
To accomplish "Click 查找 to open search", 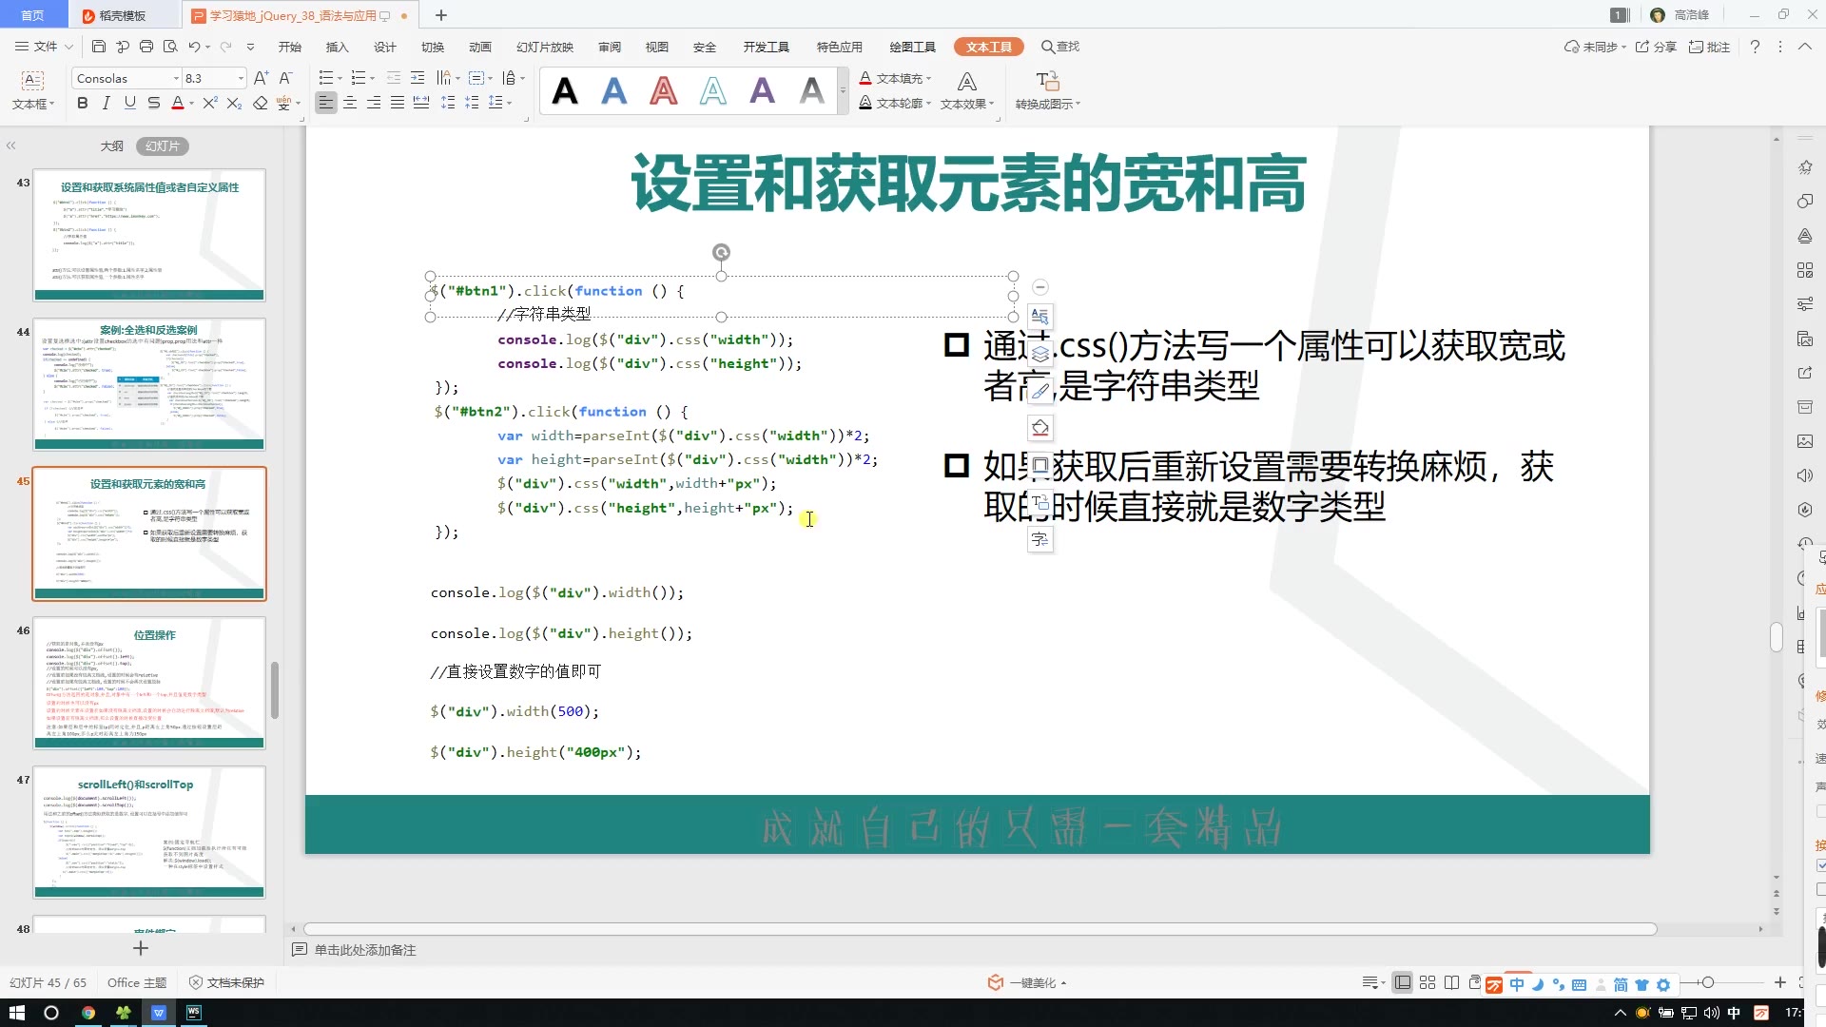I will [x=1059, y=47].
